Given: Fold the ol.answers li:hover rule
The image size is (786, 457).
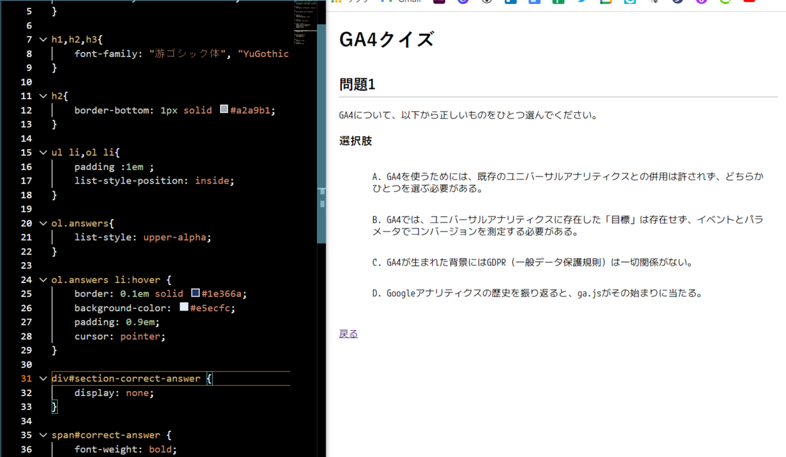Looking at the screenshot, I should [43, 279].
